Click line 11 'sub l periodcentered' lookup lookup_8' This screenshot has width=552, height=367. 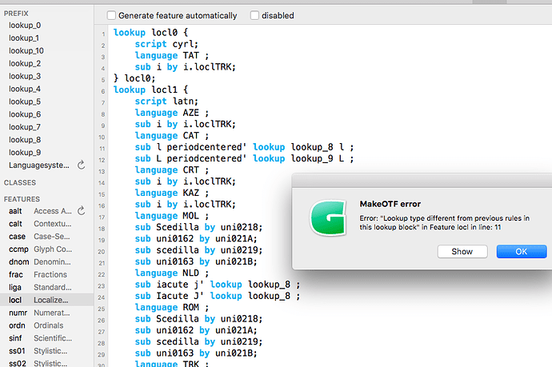(x=244, y=147)
